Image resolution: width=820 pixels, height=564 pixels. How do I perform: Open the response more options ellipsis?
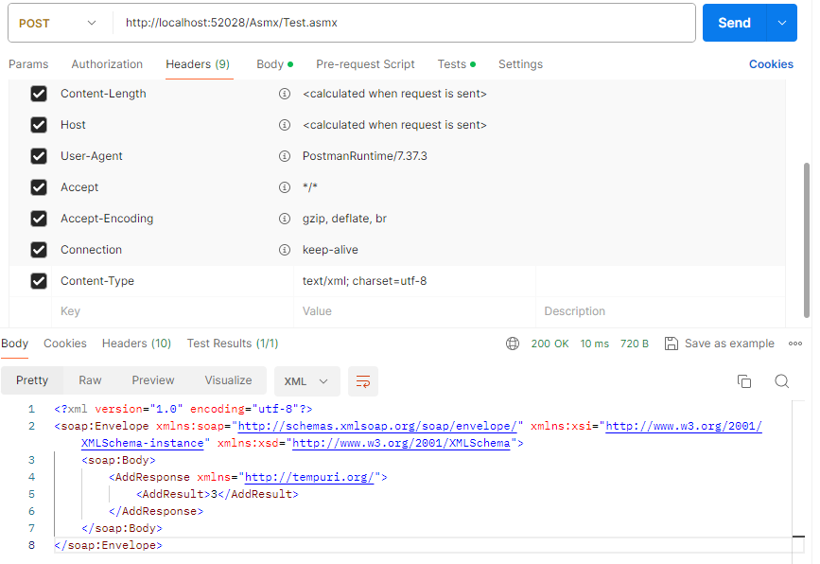pyautogui.click(x=795, y=344)
